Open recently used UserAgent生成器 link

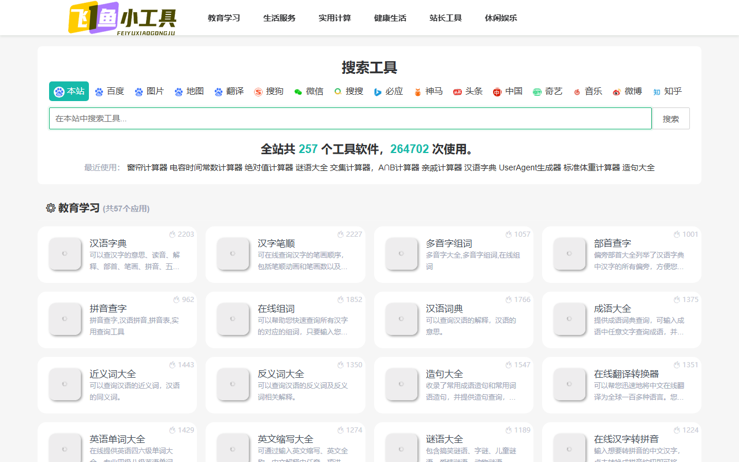(x=530, y=167)
